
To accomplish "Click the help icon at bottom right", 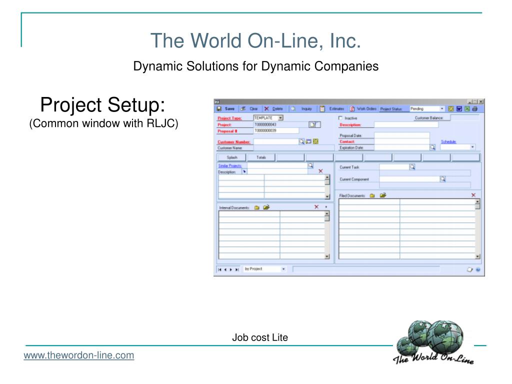I will (x=478, y=269).
